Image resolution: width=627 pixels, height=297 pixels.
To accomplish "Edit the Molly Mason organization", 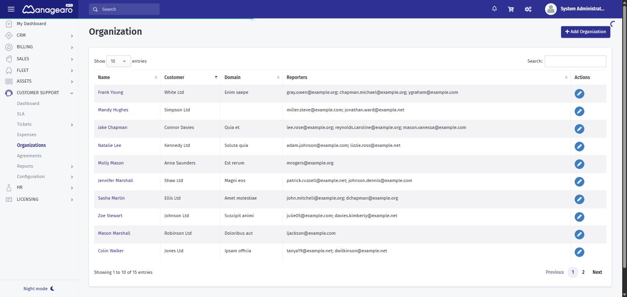I will (579, 164).
